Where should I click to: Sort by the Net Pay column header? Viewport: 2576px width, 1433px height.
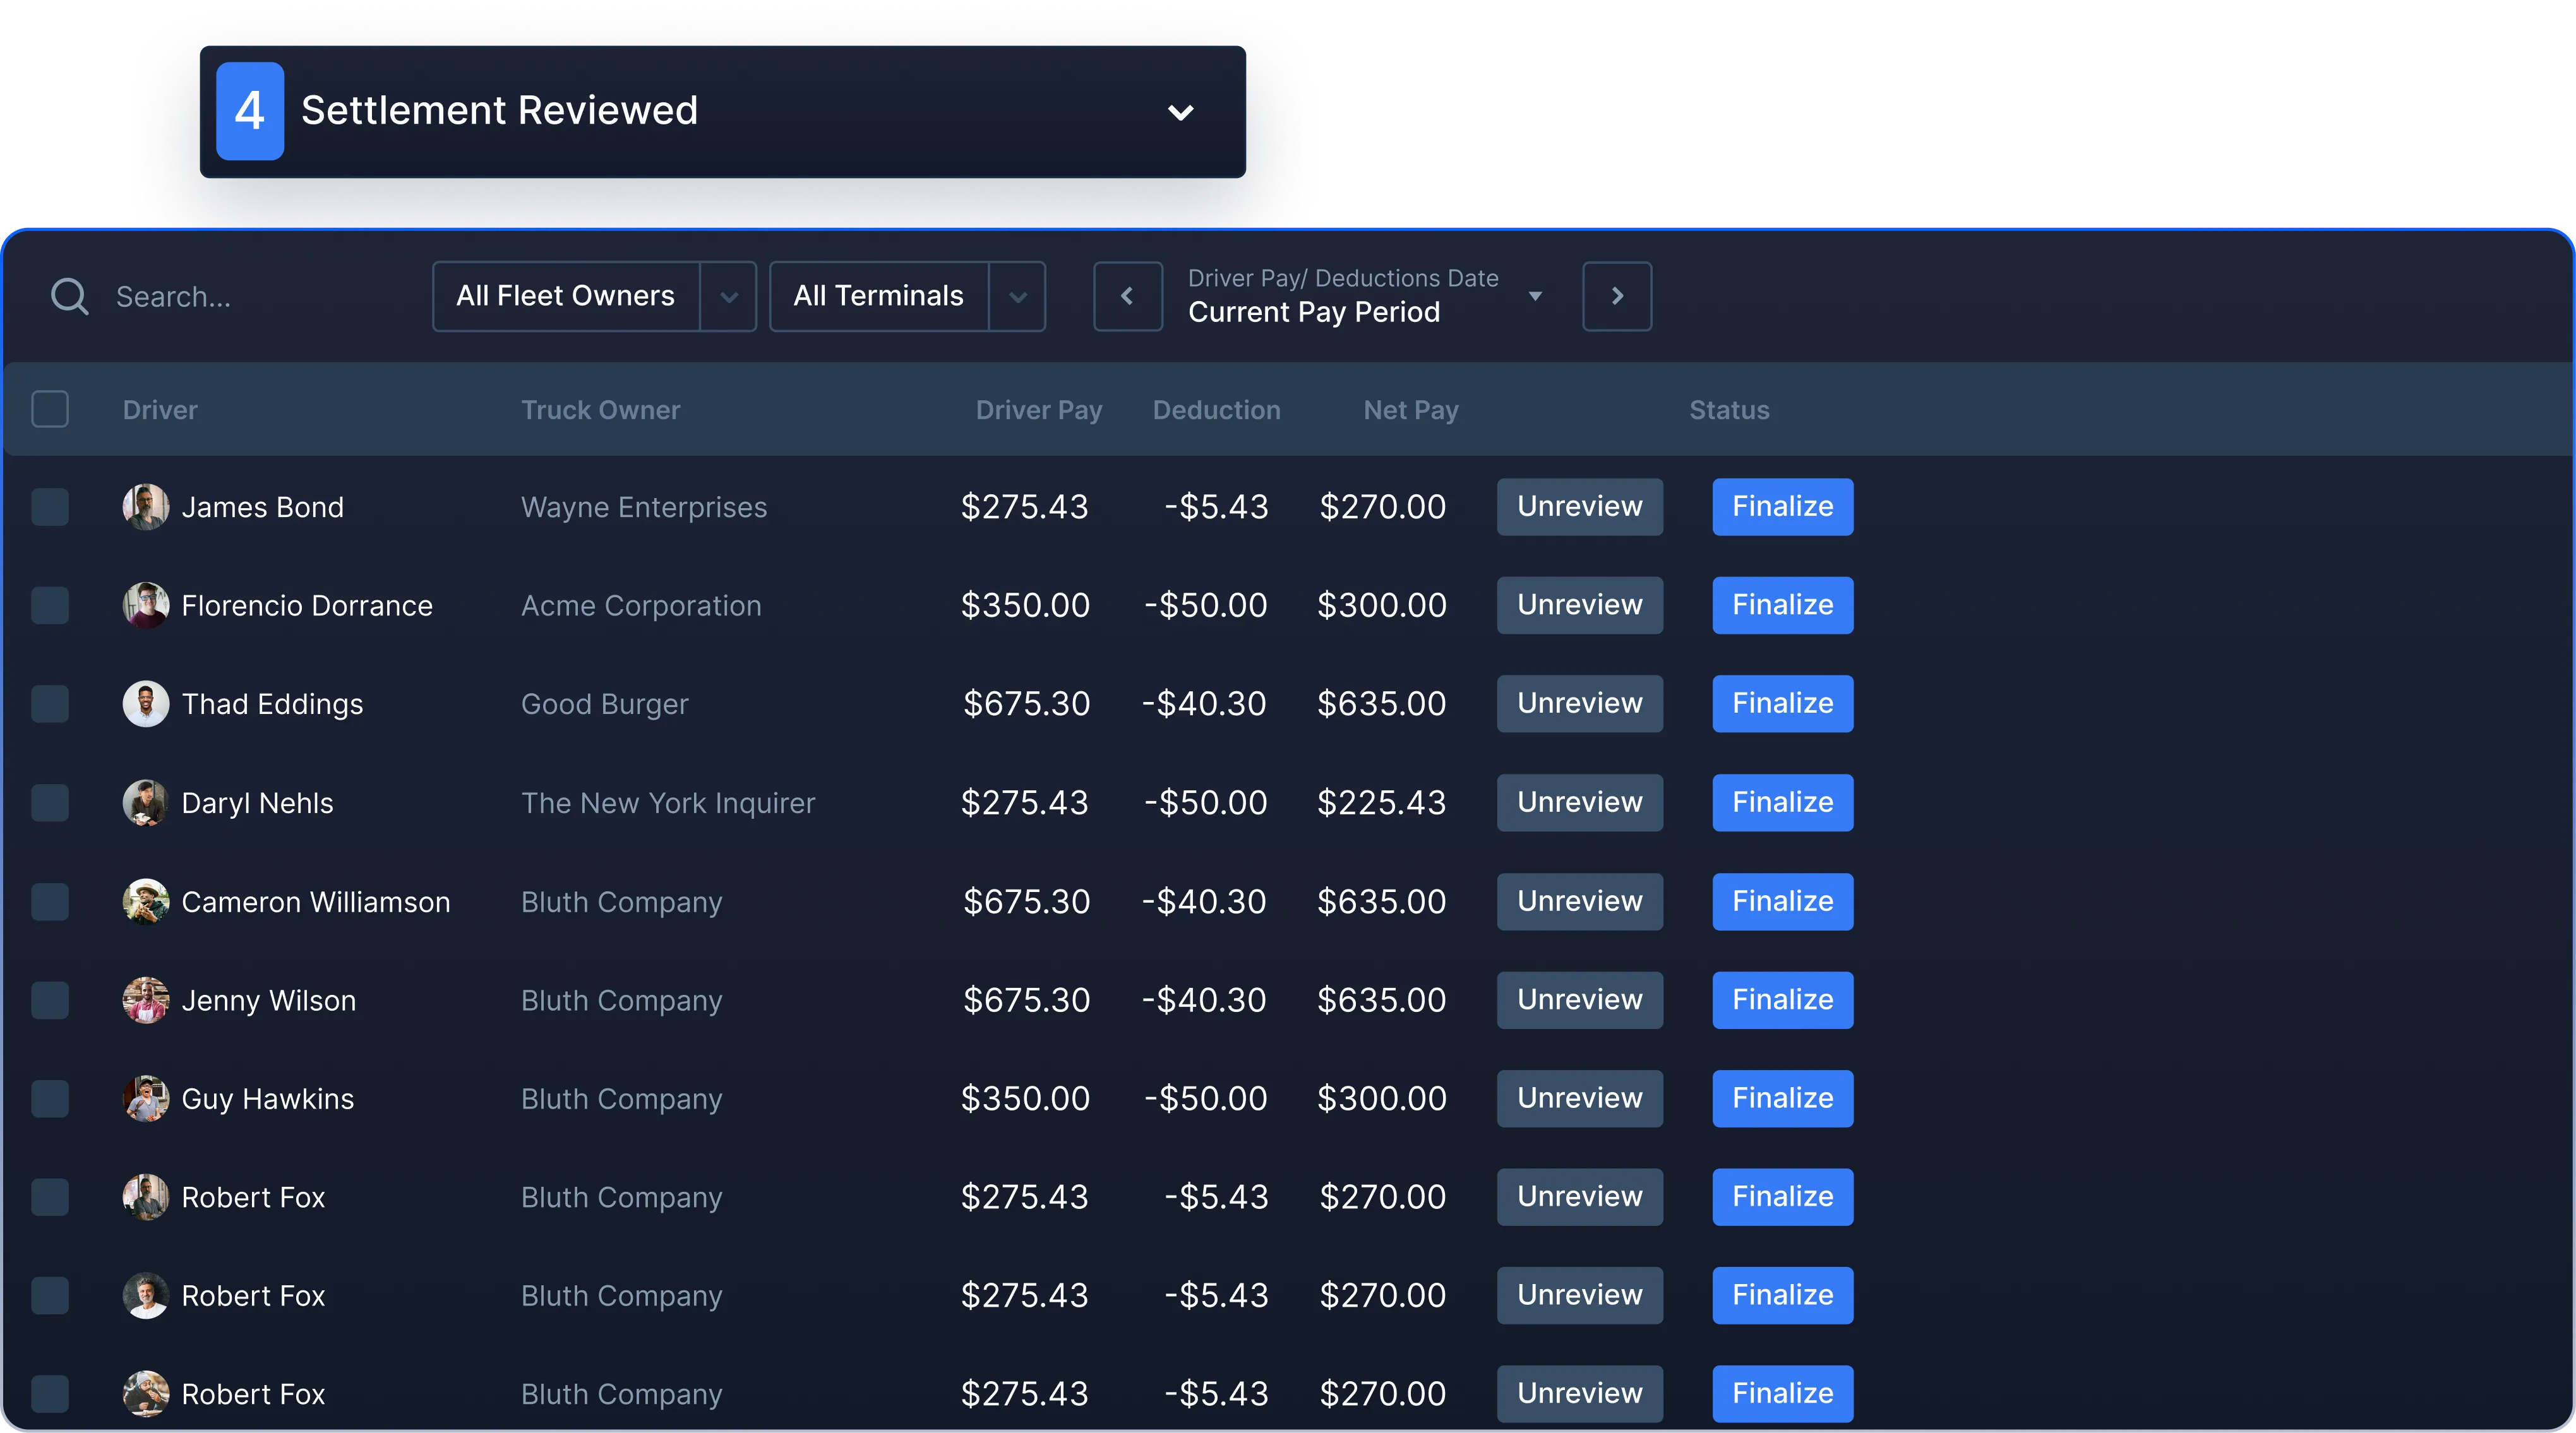click(x=1410, y=411)
